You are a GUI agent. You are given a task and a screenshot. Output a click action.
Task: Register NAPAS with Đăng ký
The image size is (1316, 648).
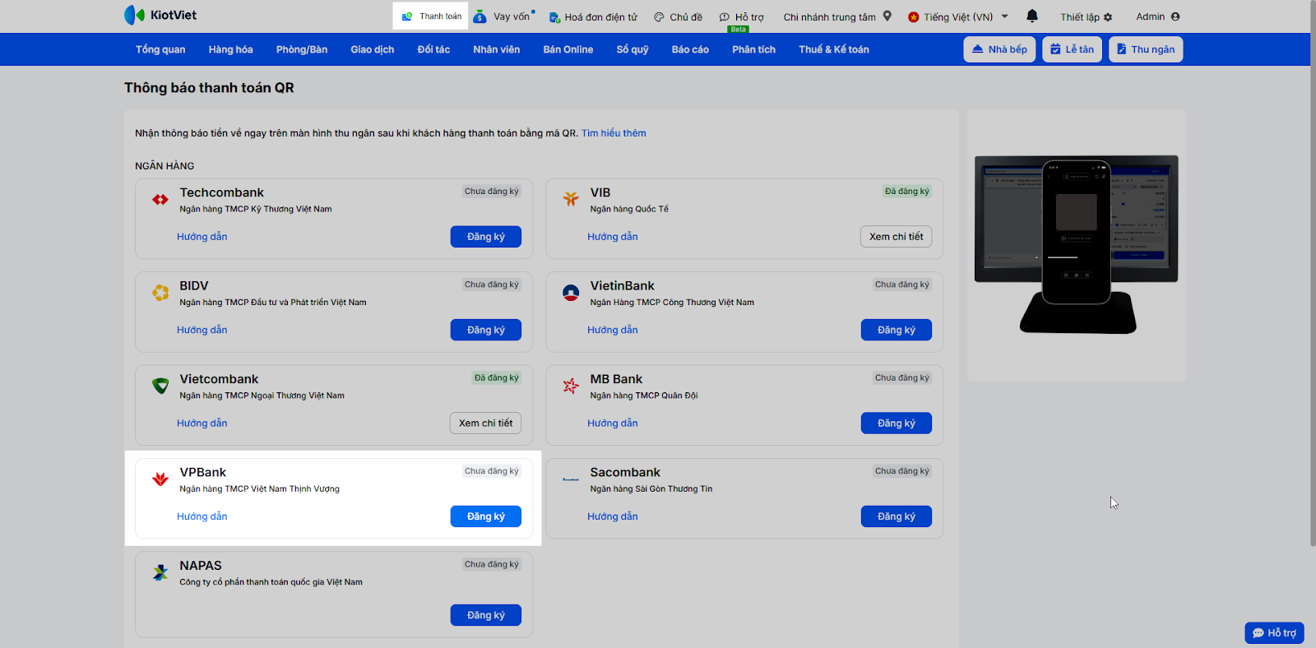click(486, 615)
